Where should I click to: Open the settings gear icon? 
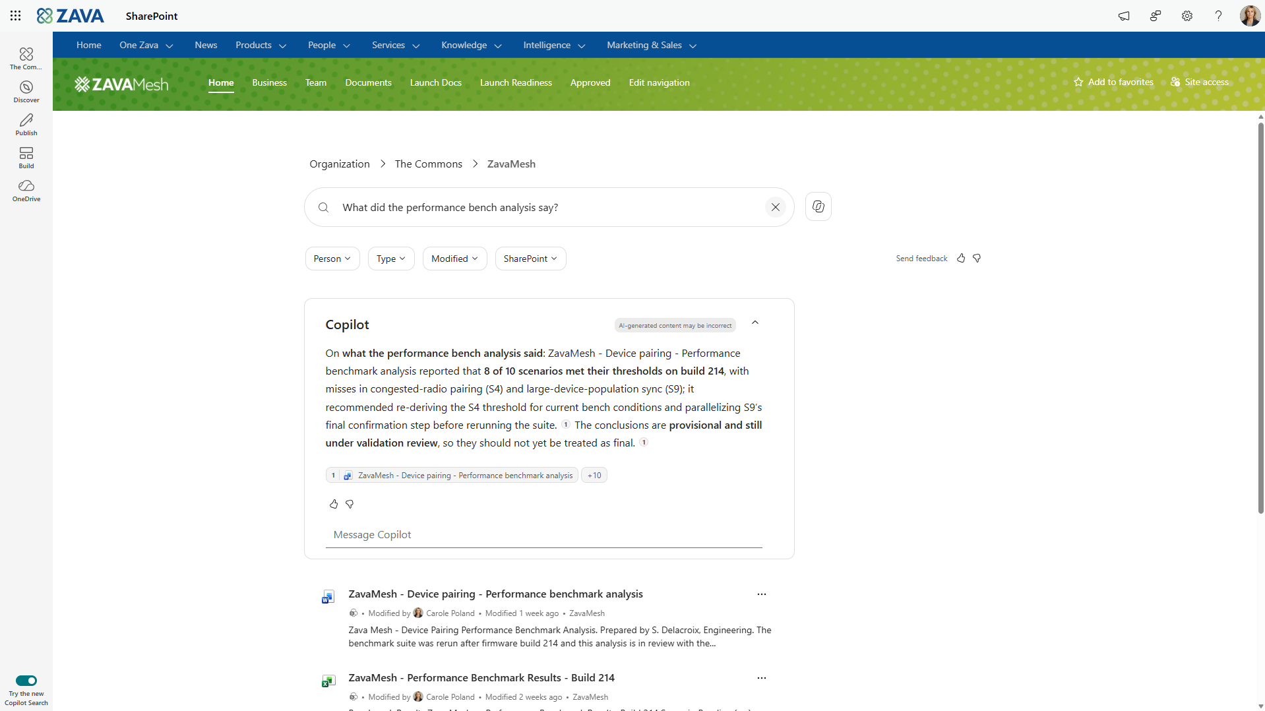tap(1187, 16)
